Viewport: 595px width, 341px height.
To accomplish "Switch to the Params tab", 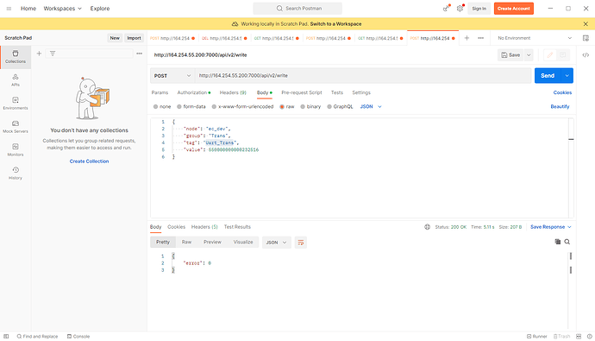I will (x=160, y=92).
